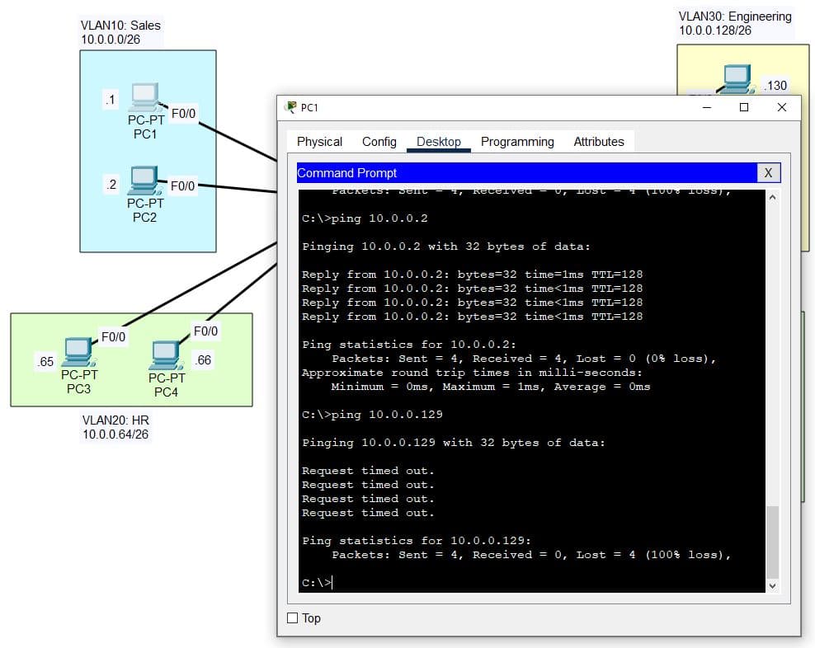The width and height of the screenshot is (815, 648).
Task: Select the Desktop tab
Action: pos(439,142)
